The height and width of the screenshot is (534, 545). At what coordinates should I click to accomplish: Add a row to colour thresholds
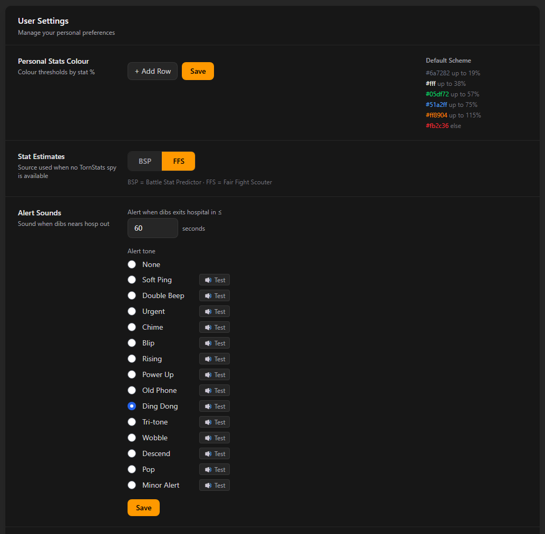click(x=152, y=71)
